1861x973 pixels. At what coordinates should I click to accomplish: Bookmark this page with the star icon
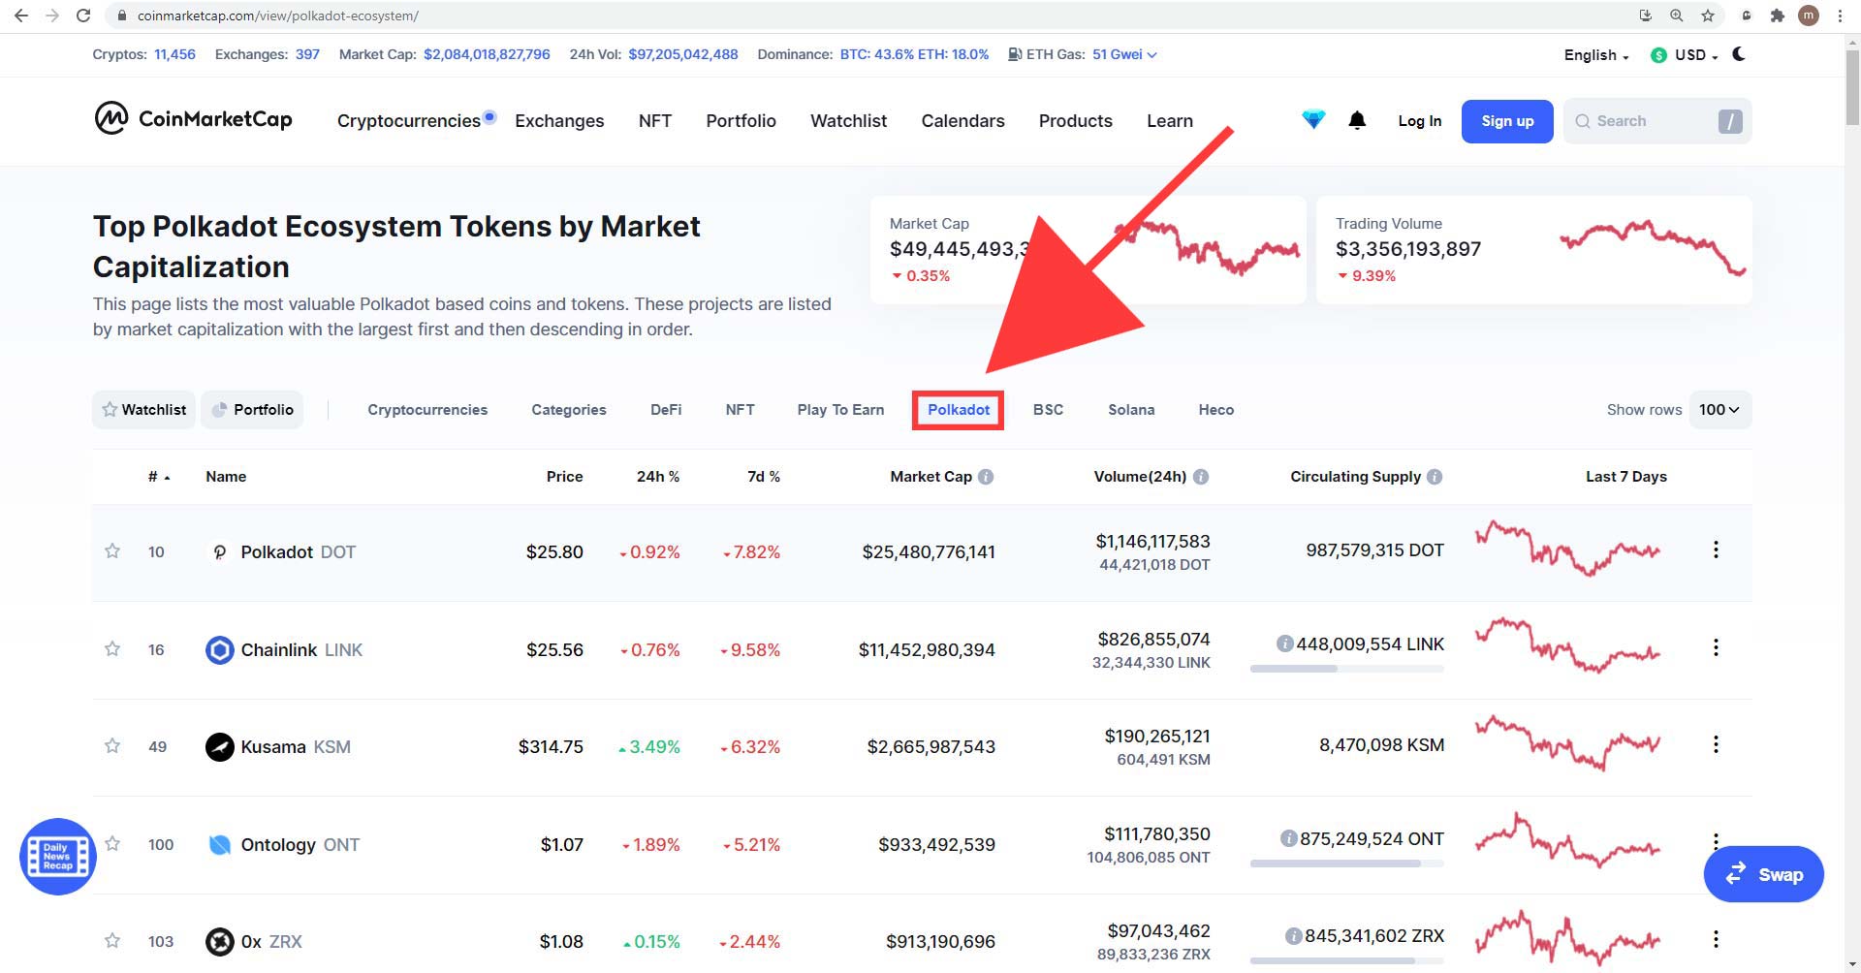(1708, 16)
